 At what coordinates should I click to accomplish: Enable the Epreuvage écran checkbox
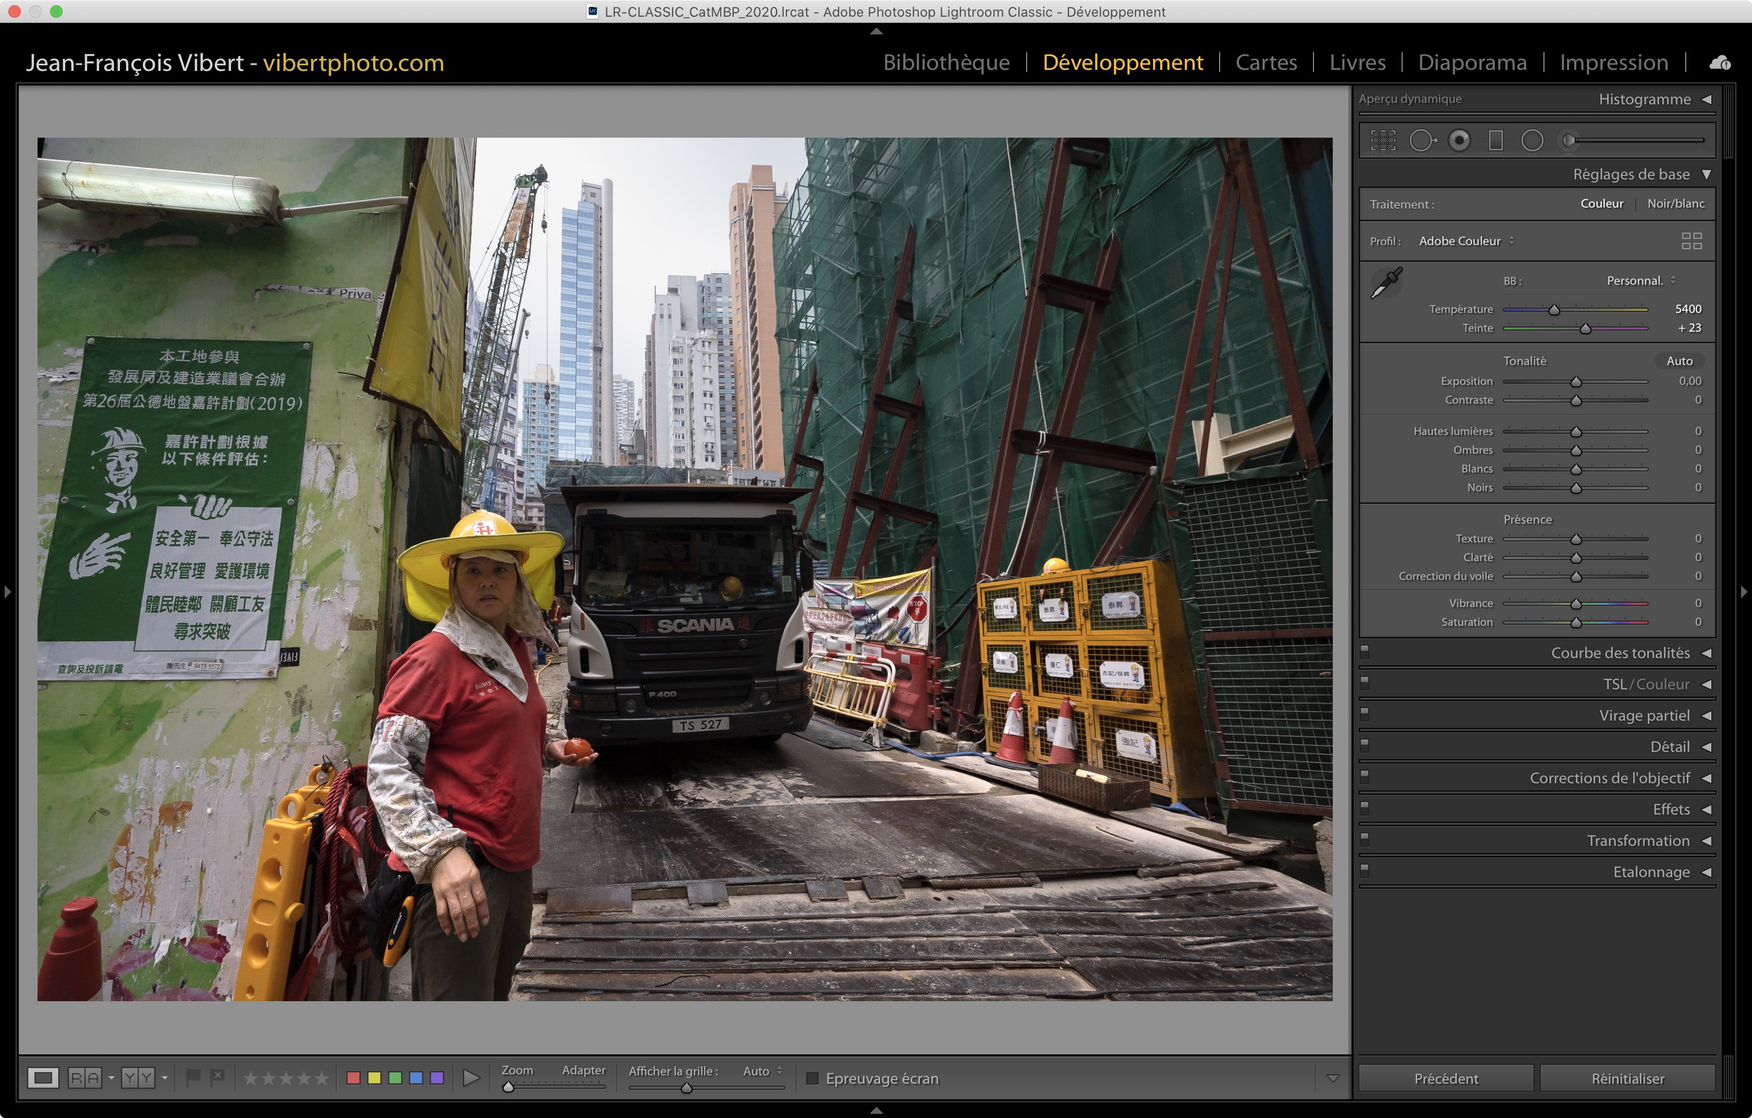pos(812,1078)
